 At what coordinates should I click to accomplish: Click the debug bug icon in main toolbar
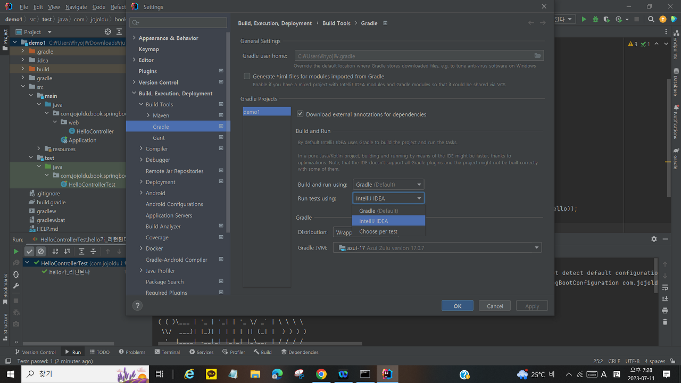point(595,19)
